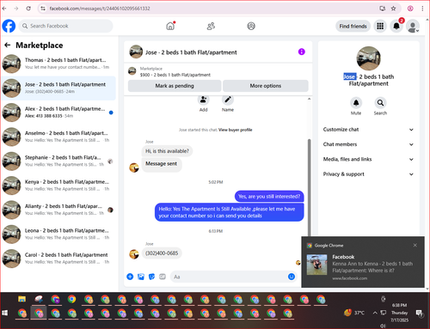Open Alex conversation in list
Viewport: 430px width, 329px height.
pos(58,113)
